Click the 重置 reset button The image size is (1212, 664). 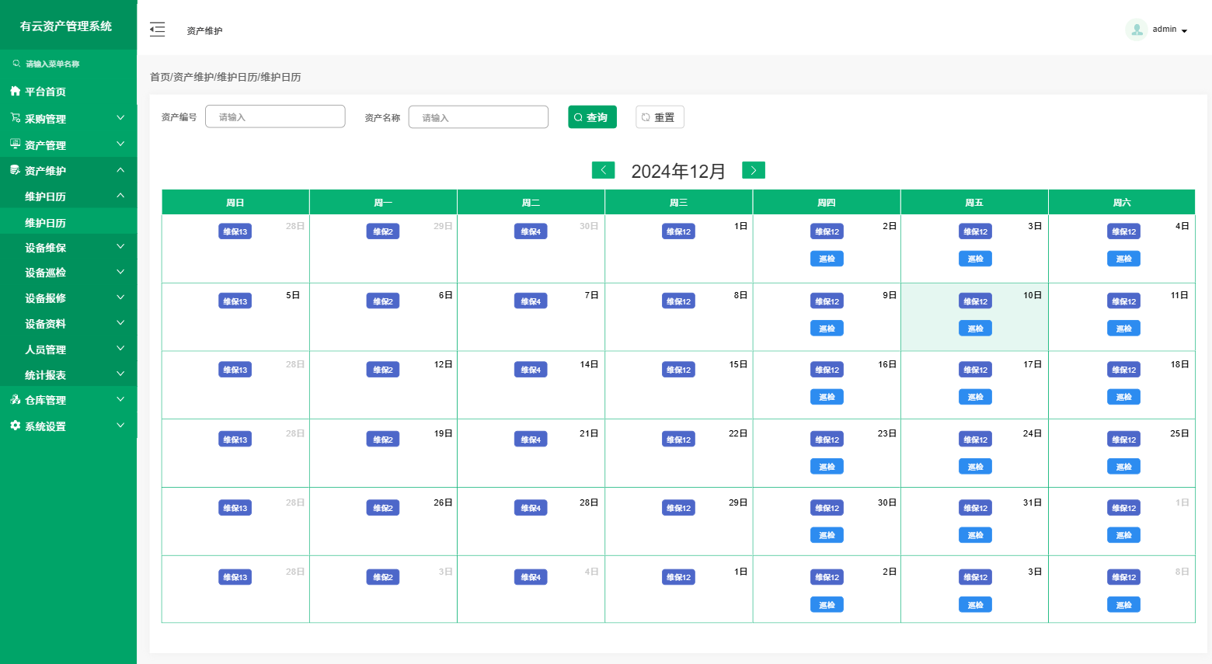coord(659,117)
